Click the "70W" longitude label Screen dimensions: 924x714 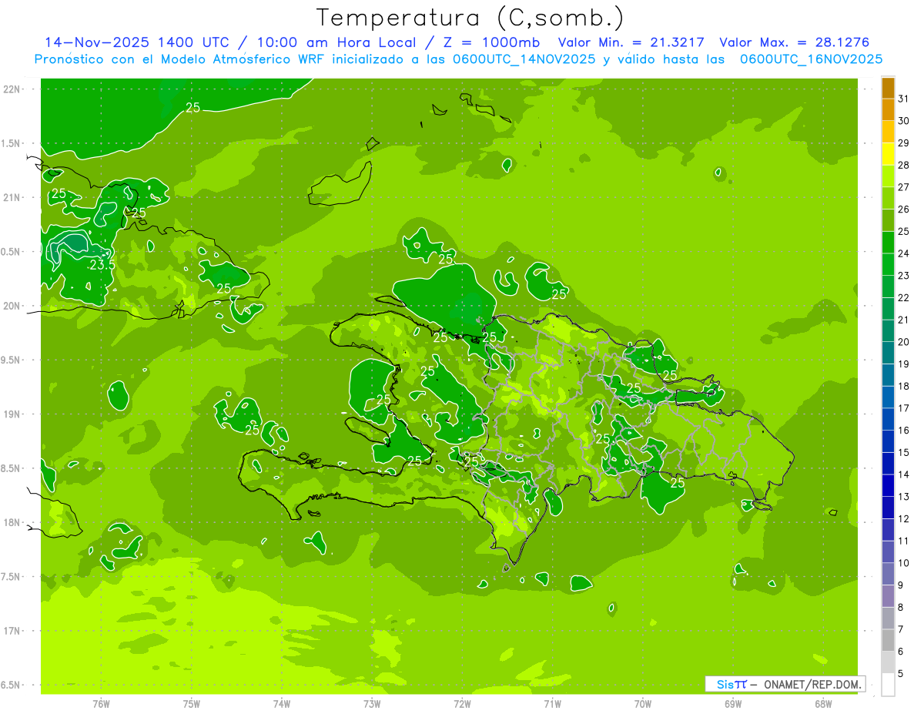(643, 704)
